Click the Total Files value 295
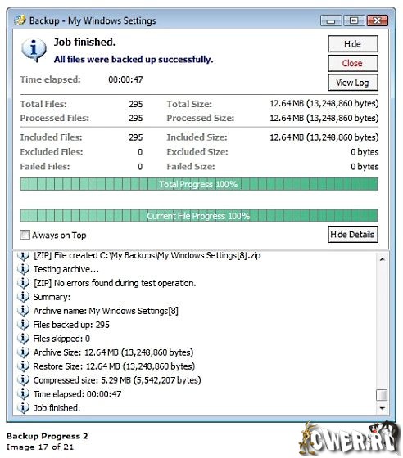This screenshot has width=403, height=458. (x=136, y=104)
